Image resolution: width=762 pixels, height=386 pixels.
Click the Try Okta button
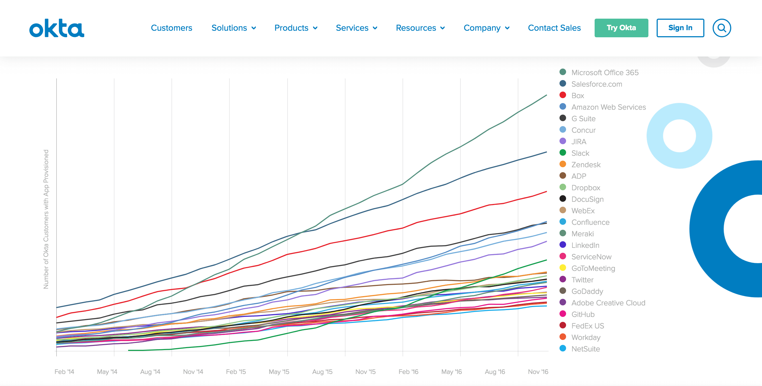point(621,28)
